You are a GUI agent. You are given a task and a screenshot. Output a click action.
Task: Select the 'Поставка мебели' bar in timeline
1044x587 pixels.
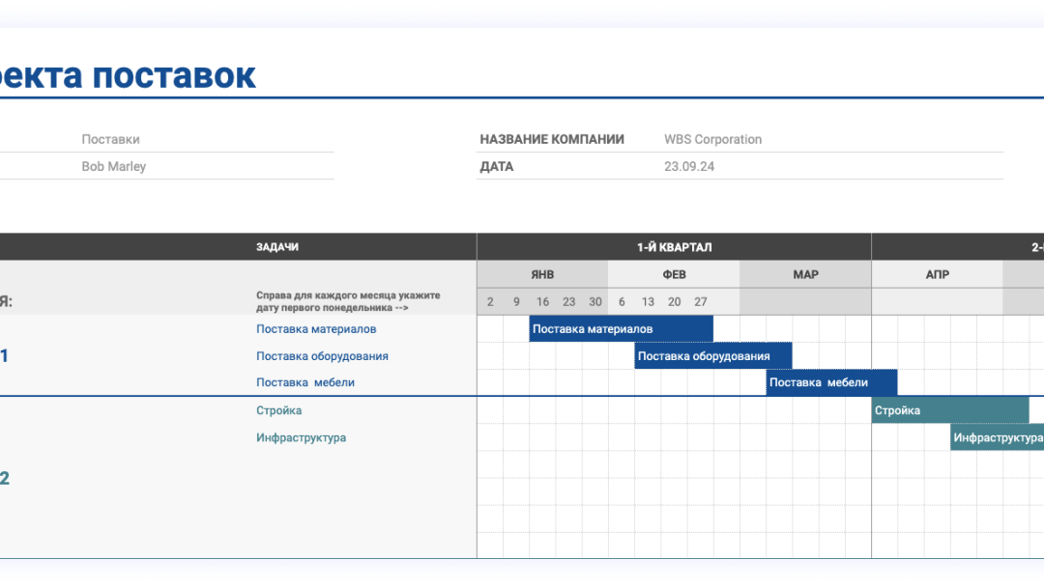(831, 382)
